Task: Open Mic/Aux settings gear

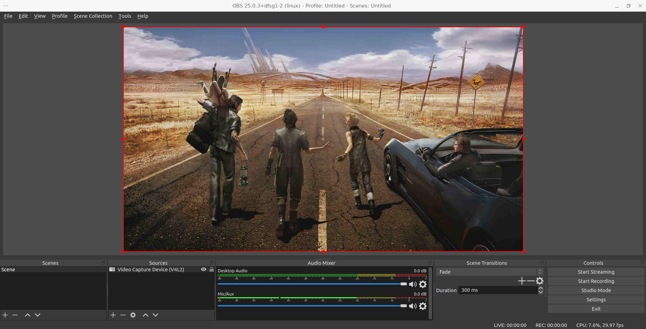Action: (423, 306)
